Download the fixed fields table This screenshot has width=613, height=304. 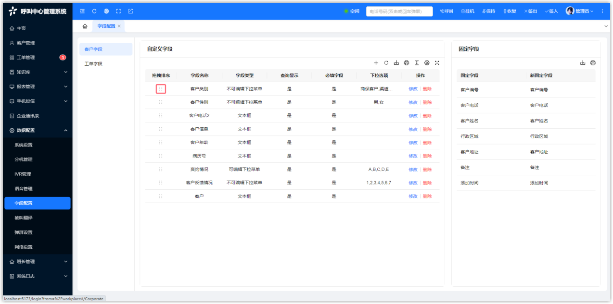point(583,63)
